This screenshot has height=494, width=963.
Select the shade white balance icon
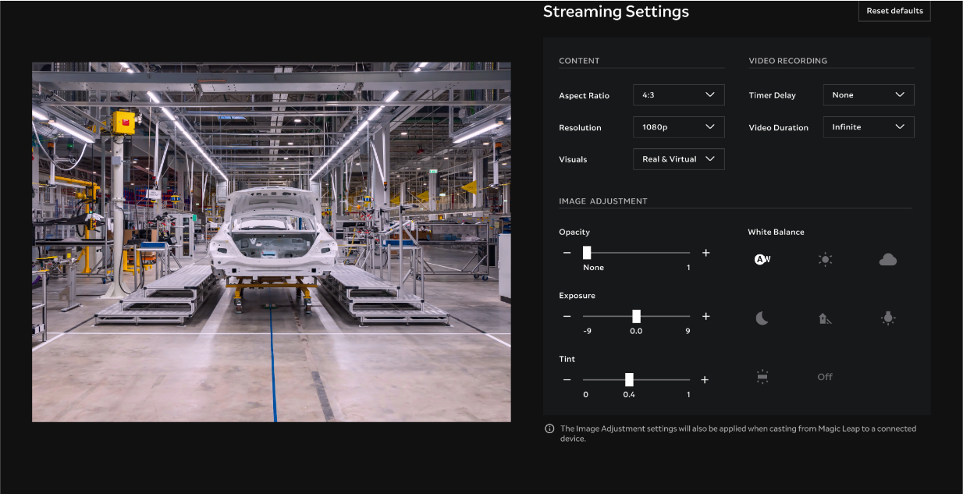pyautogui.click(x=825, y=318)
